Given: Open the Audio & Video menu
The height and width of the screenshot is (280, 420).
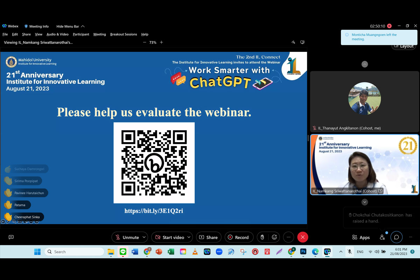Looking at the screenshot, I should pos(57,34).
